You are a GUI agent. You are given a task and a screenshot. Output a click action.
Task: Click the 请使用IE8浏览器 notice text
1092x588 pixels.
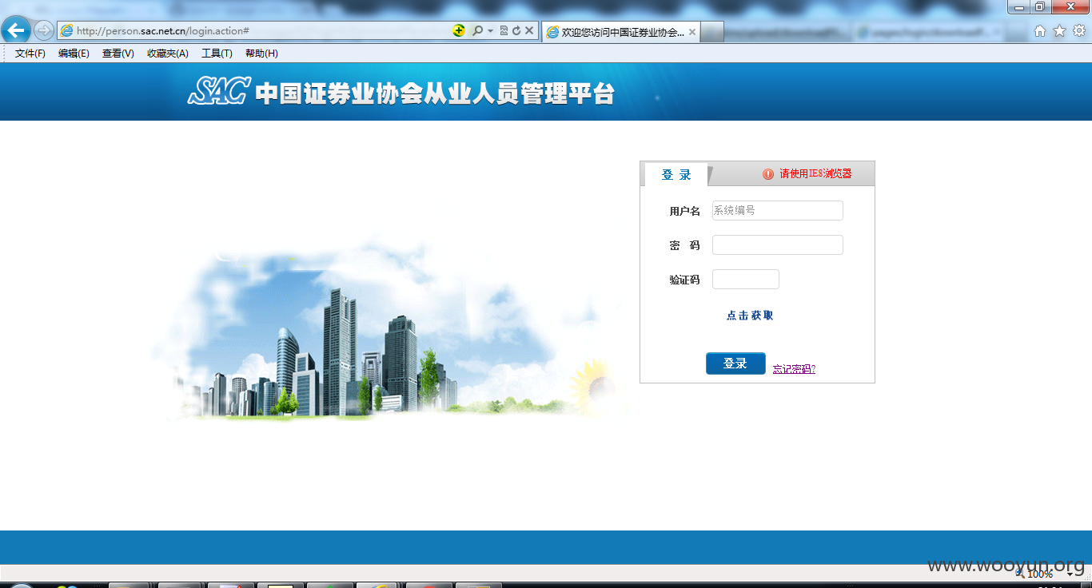(815, 174)
